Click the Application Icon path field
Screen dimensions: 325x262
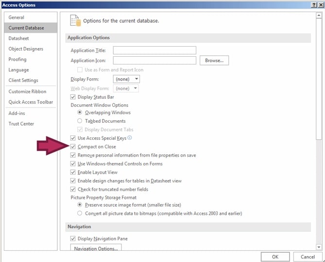pos(154,61)
